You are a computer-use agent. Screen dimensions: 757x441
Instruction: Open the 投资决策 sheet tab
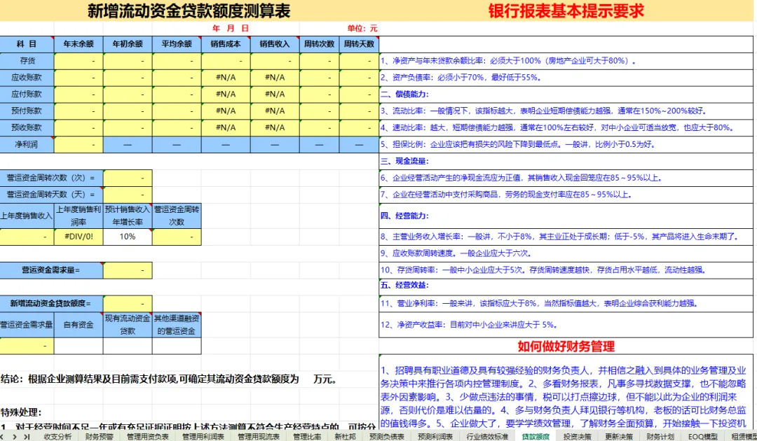click(578, 436)
